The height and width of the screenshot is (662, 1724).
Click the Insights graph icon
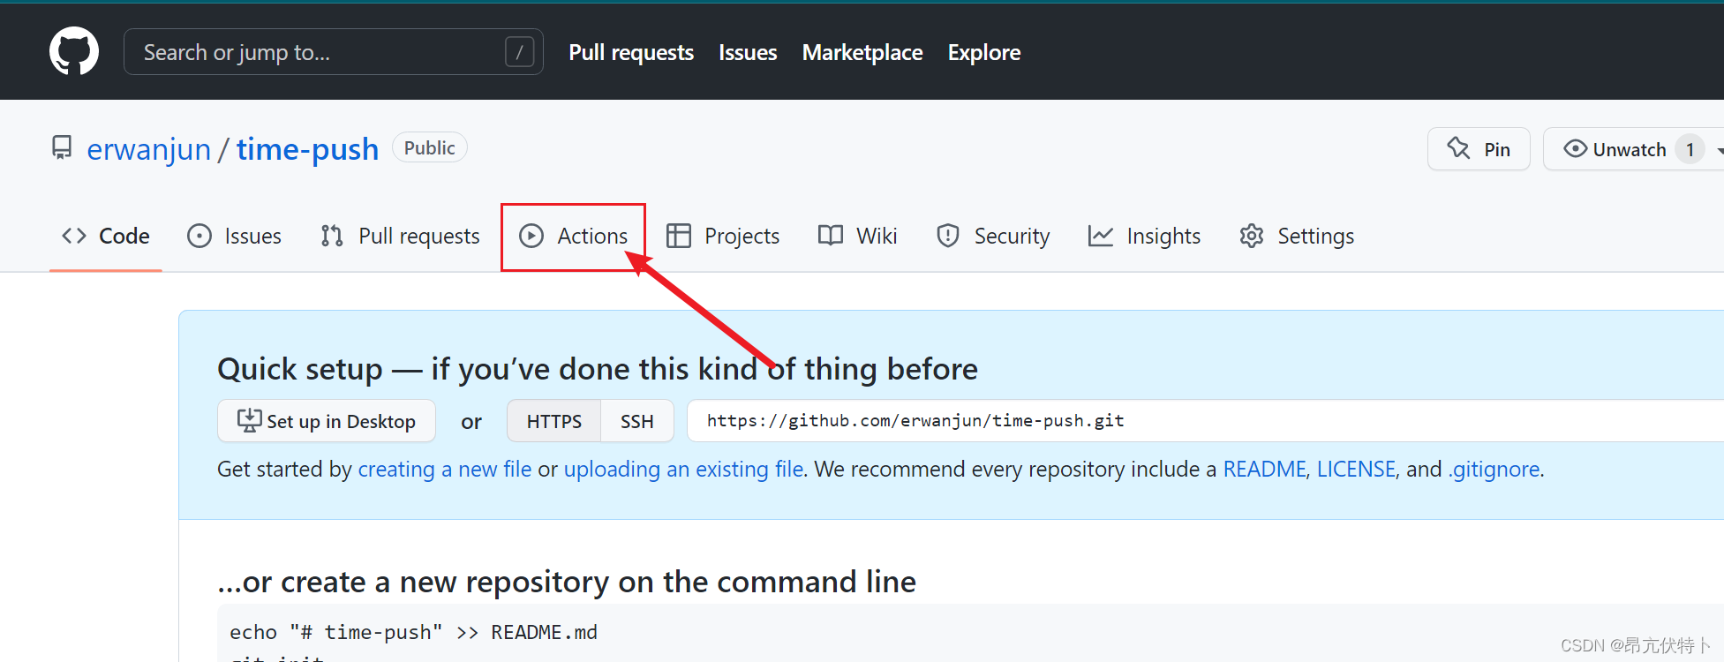pos(1101,236)
